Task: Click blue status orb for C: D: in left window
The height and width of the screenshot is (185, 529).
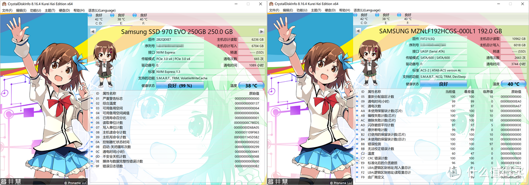Action: coord(90,15)
